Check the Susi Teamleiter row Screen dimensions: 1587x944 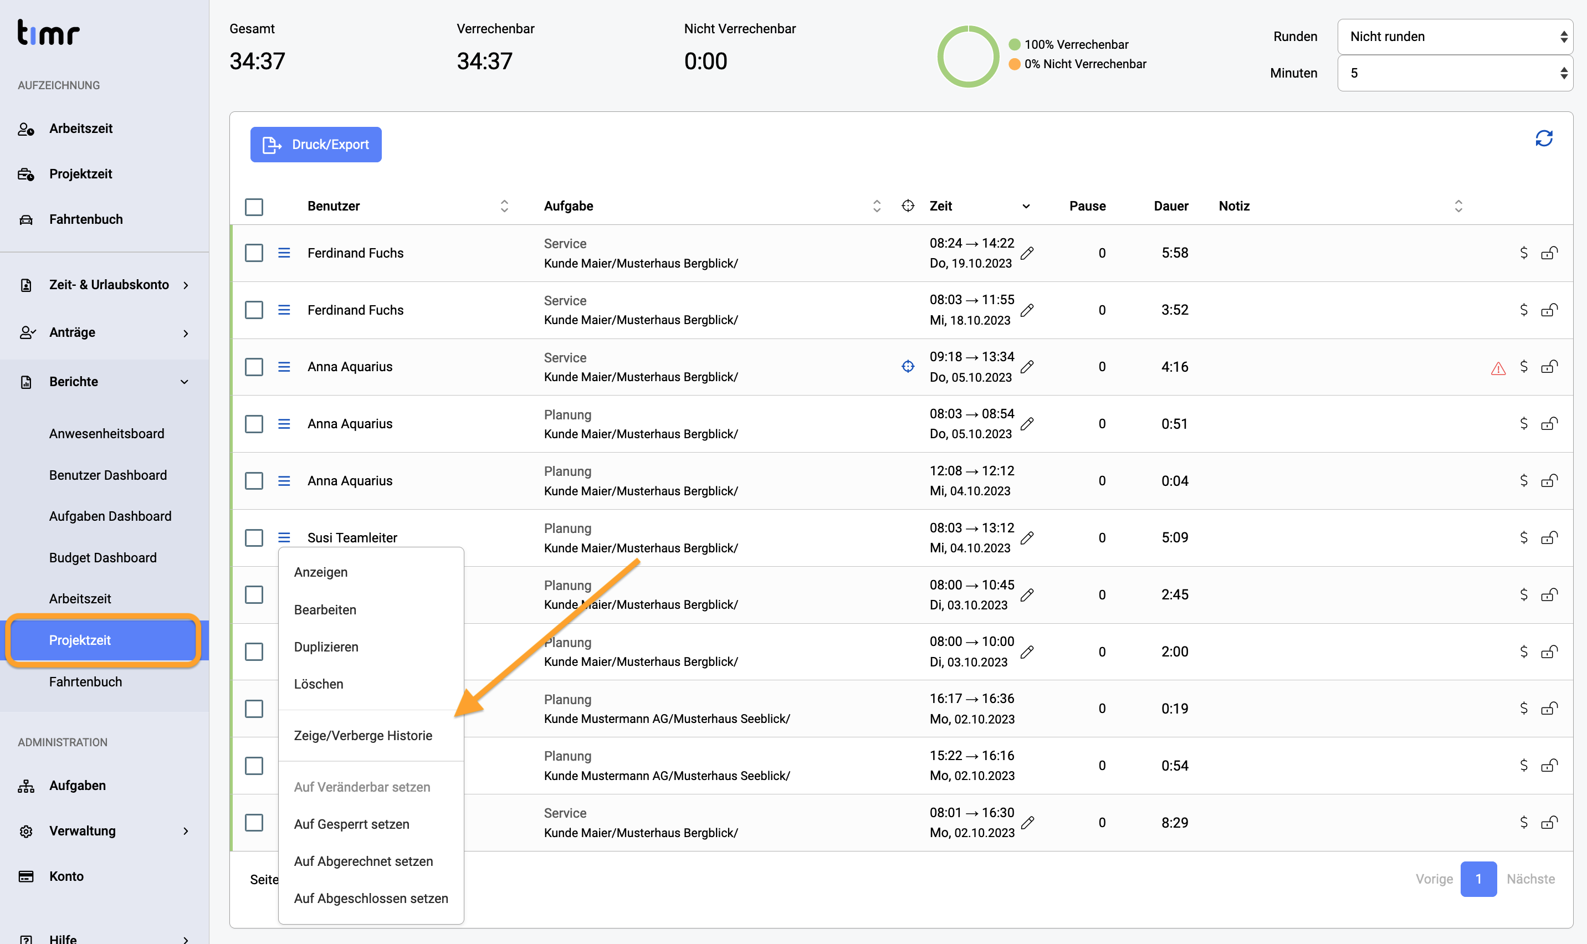(x=254, y=537)
